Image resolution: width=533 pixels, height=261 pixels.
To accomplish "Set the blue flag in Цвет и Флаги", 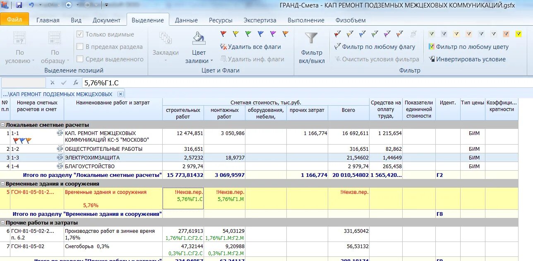I will tap(261, 34).
